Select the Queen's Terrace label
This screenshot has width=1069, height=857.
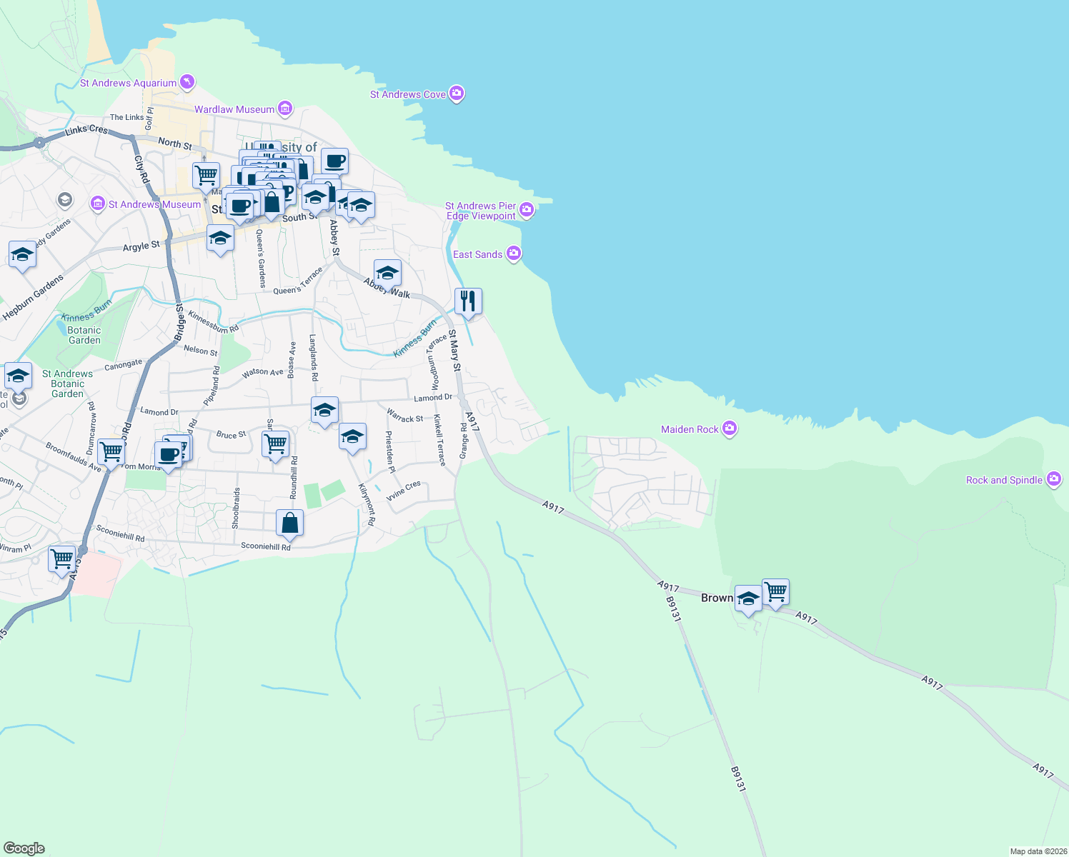(x=298, y=281)
